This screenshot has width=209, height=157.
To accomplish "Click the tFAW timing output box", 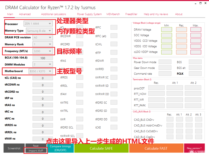I will click(x=80, y=94).
